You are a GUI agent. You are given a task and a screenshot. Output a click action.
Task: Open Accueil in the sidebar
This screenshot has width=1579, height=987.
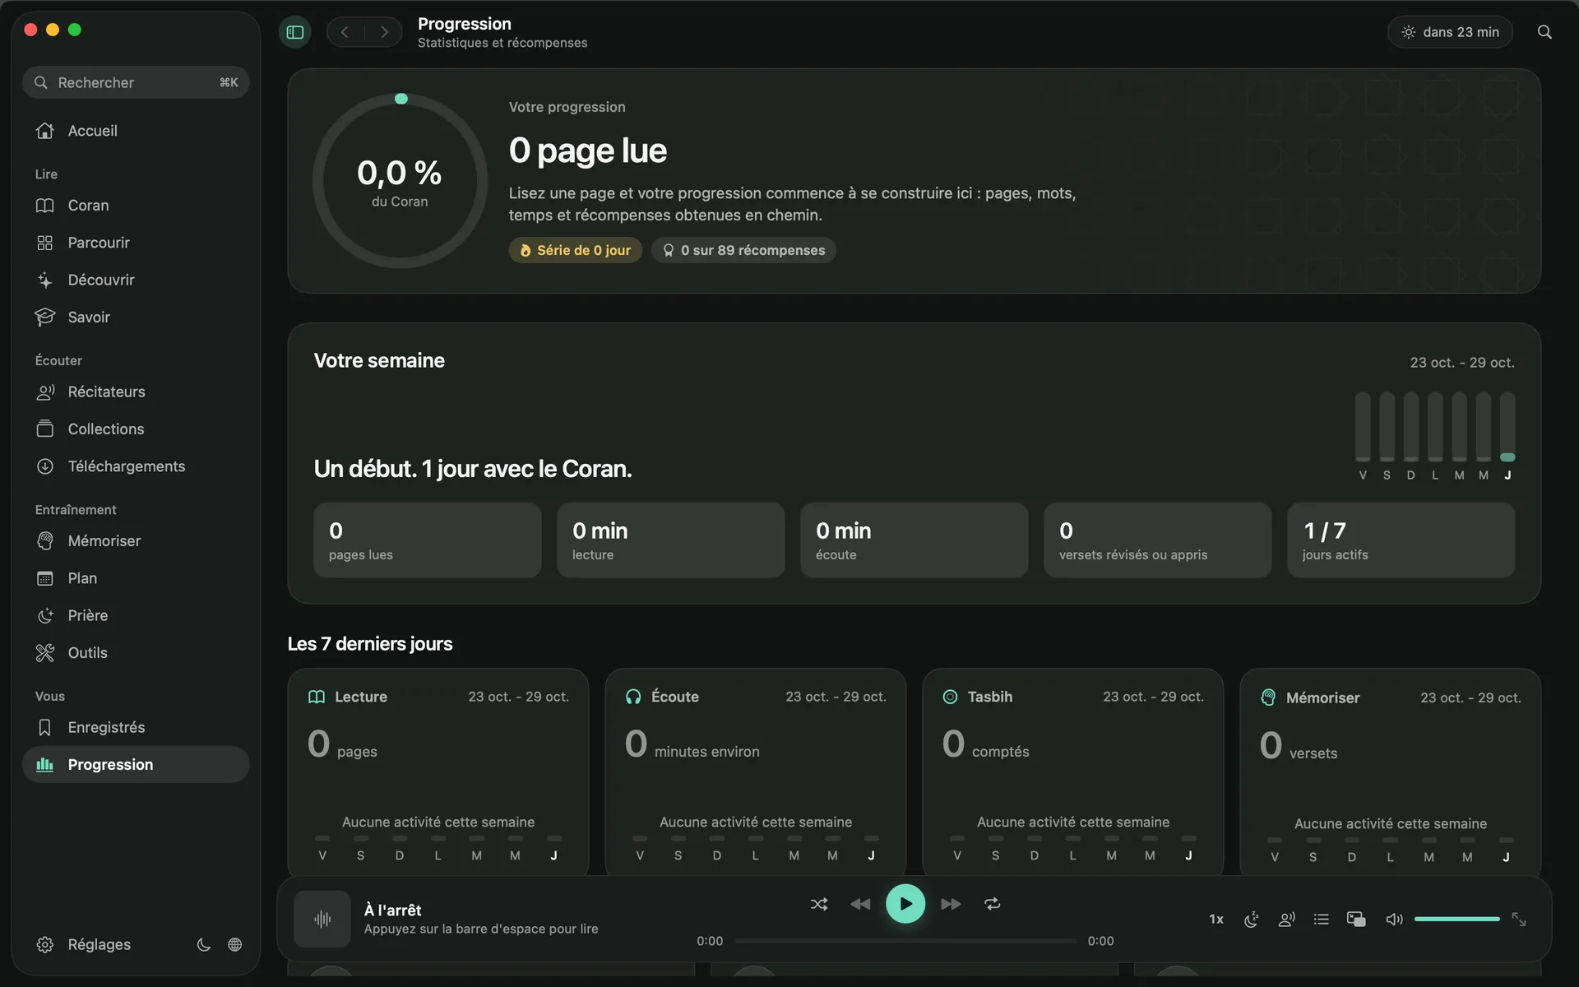tap(136, 131)
